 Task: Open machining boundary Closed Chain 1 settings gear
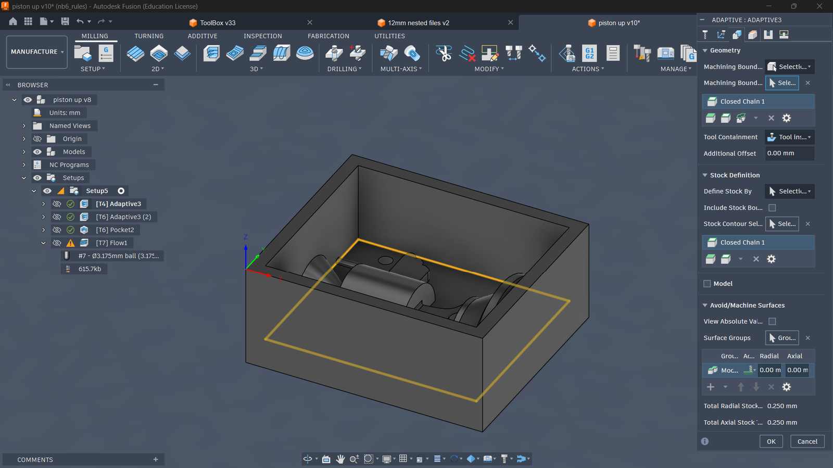[x=787, y=118]
